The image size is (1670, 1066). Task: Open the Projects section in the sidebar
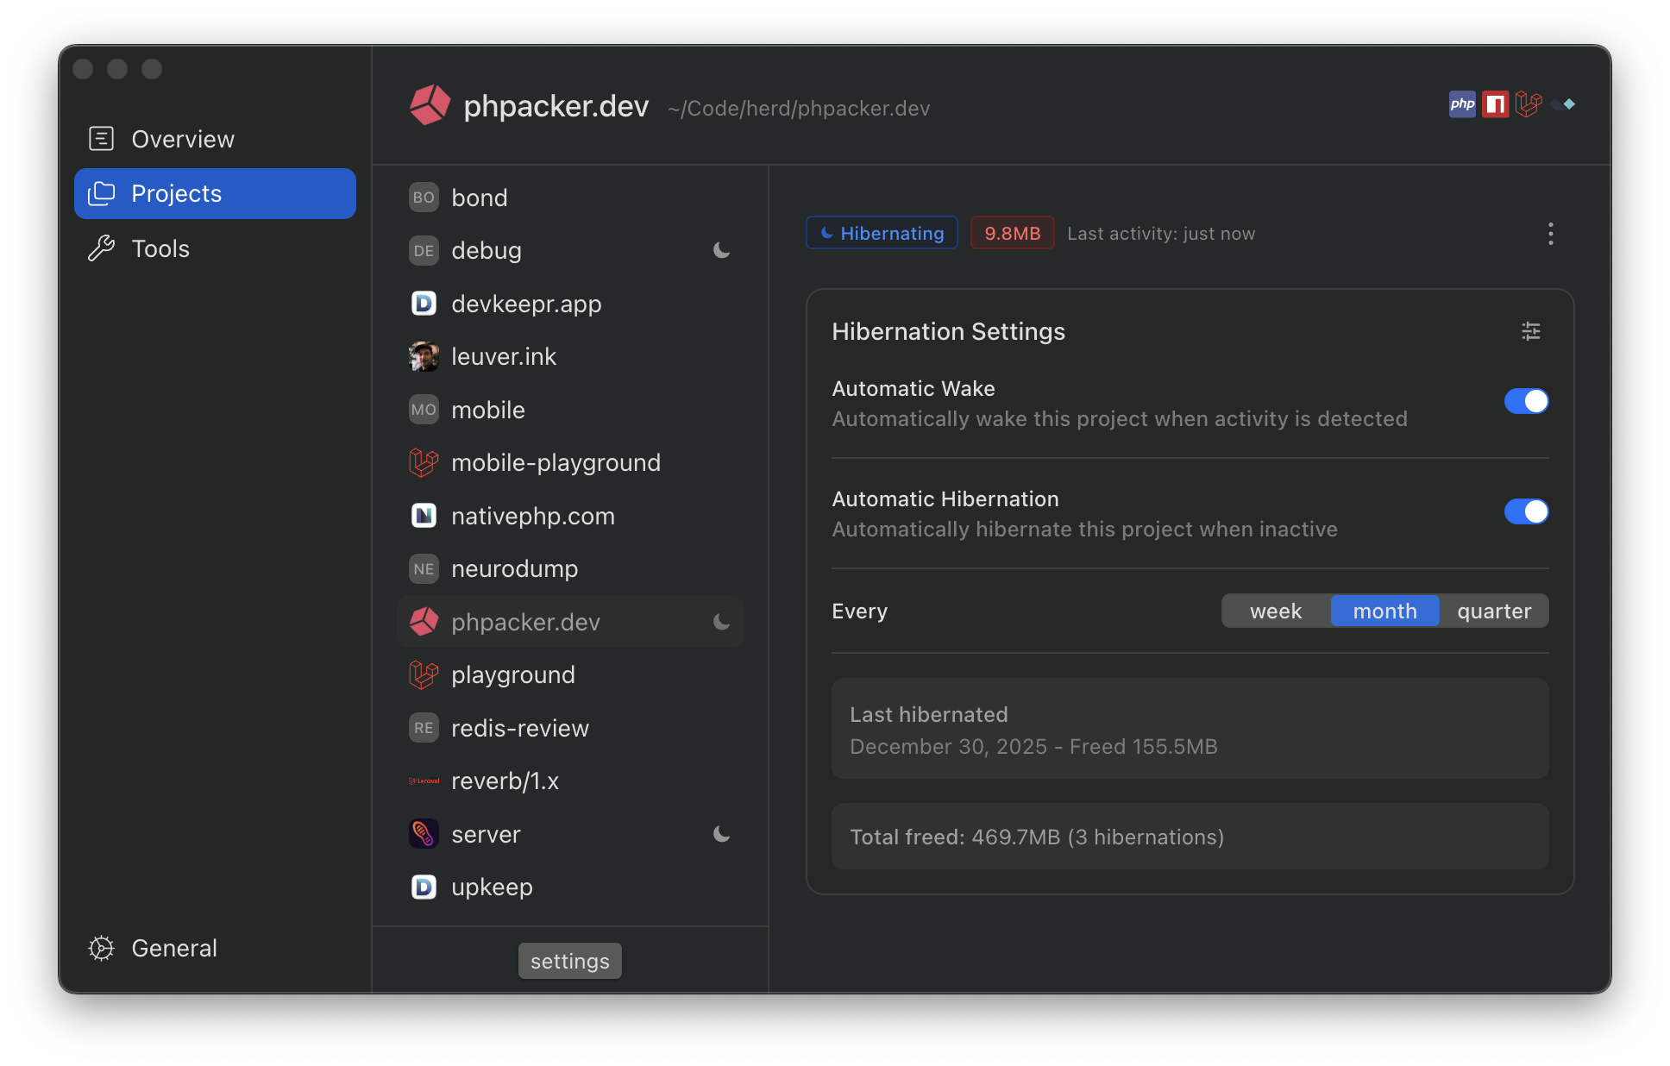point(176,193)
